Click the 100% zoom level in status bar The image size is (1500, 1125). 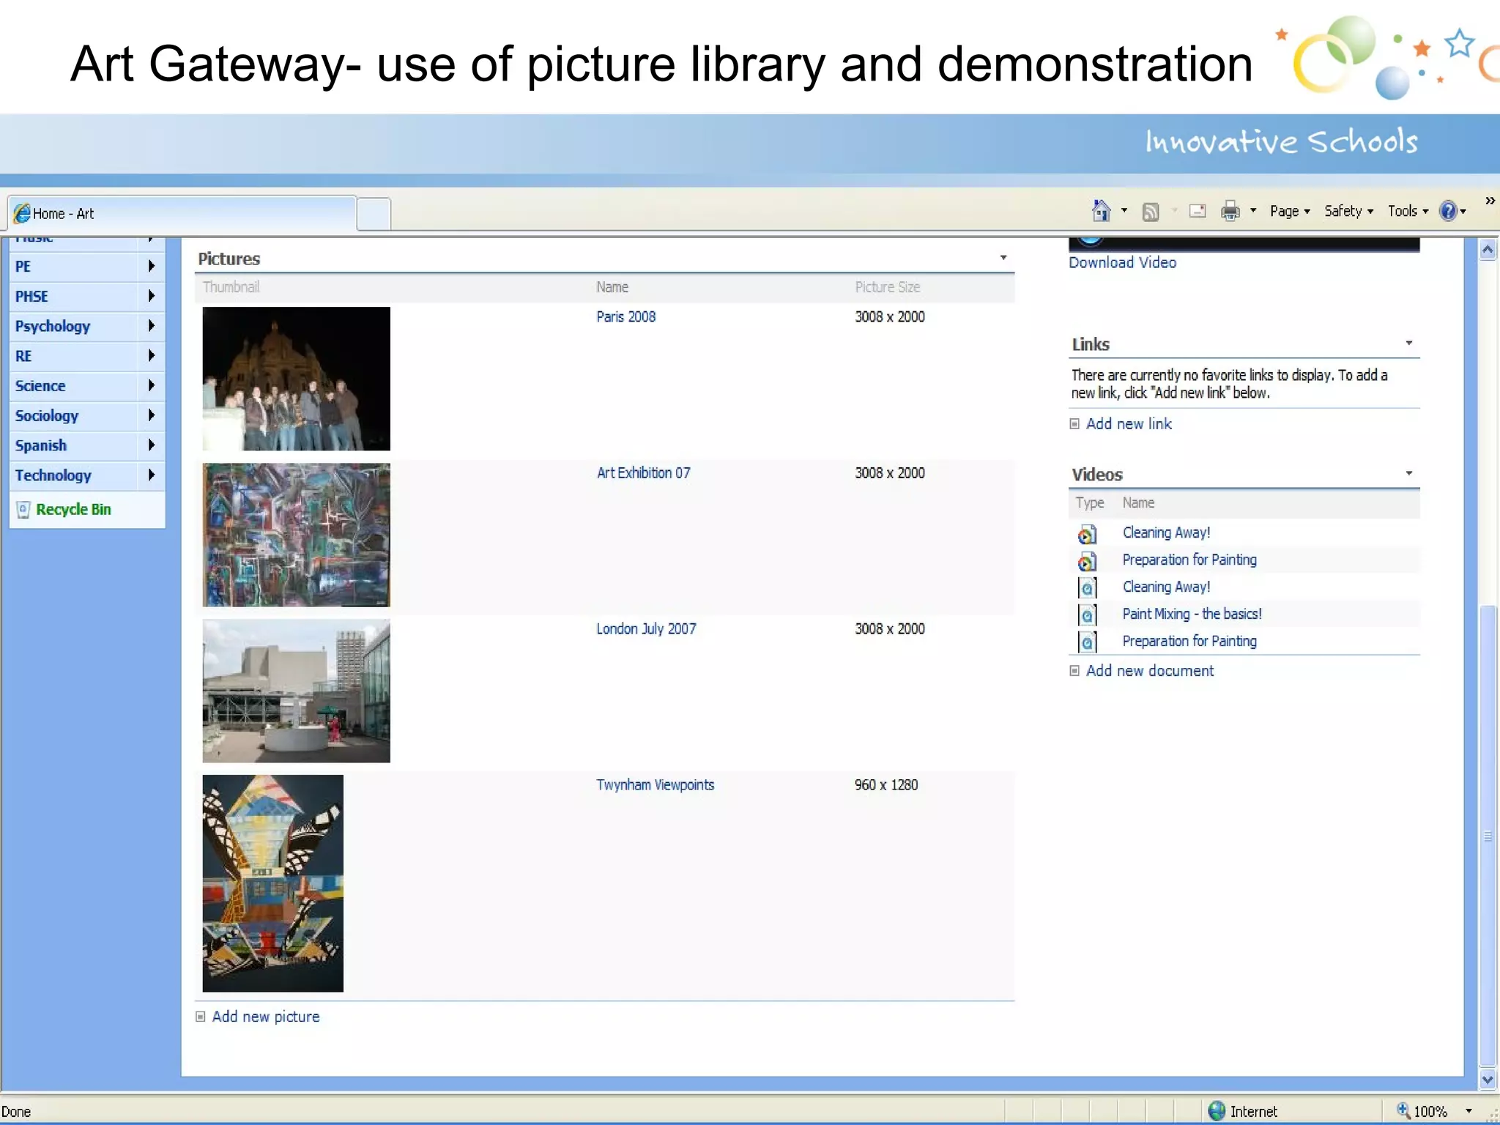[x=1430, y=1111]
